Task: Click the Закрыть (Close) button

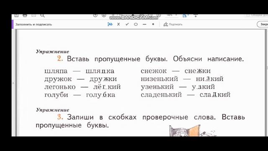Action: coord(263,24)
